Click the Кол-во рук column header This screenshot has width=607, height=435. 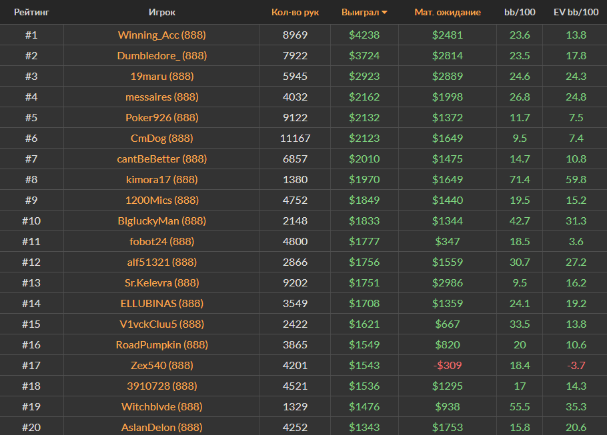pyautogui.click(x=295, y=12)
